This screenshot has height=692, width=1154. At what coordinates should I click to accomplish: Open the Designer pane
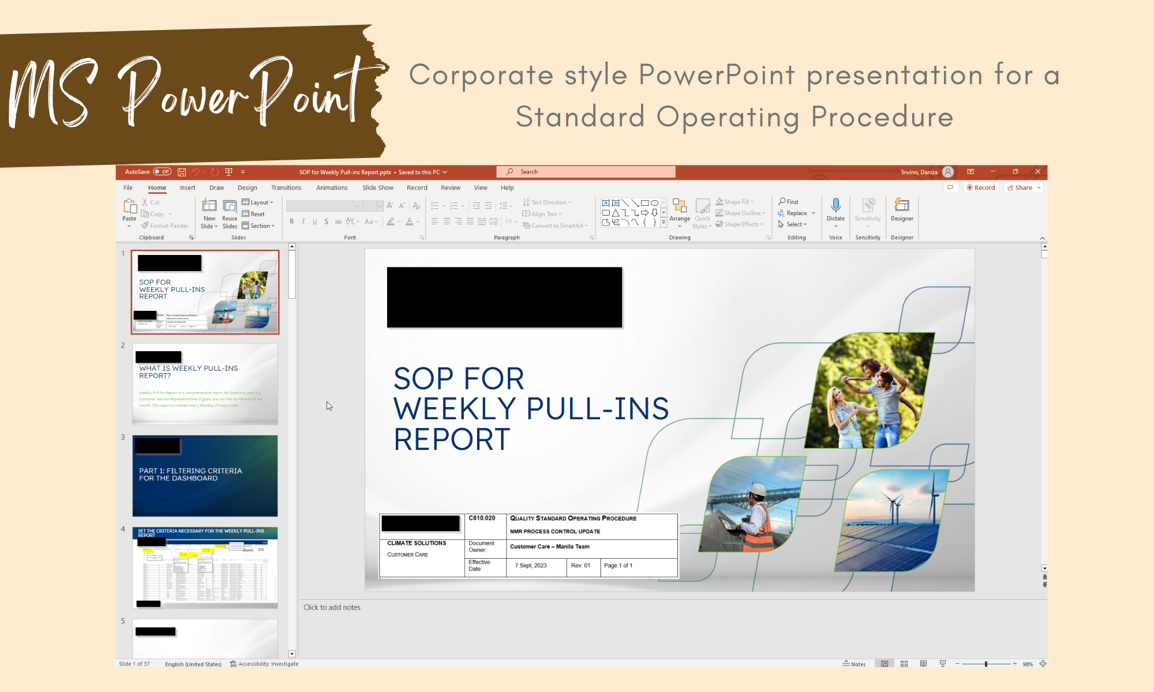[902, 205]
